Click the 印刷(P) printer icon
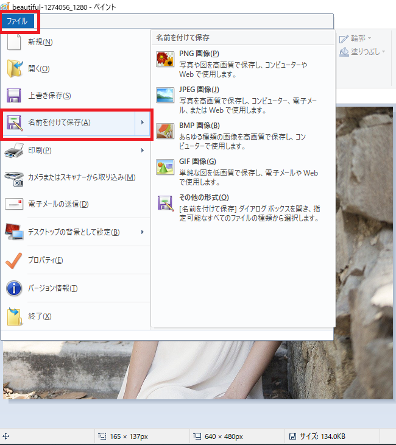The height and width of the screenshot is (445, 396). click(14, 150)
